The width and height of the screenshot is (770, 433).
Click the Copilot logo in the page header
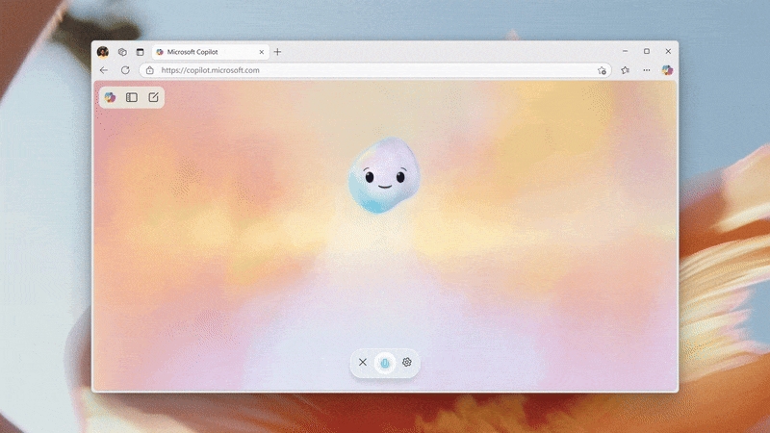coord(111,97)
